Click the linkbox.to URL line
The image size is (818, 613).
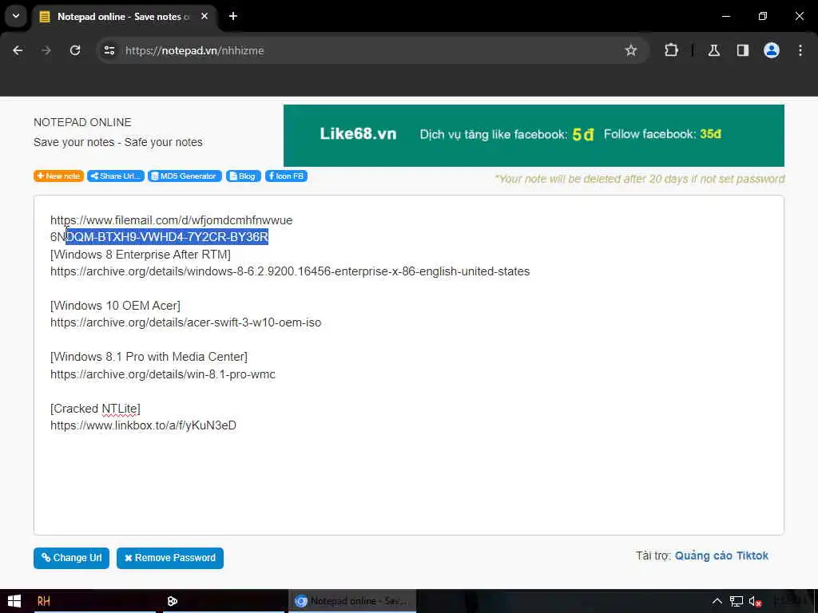coord(143,425)
